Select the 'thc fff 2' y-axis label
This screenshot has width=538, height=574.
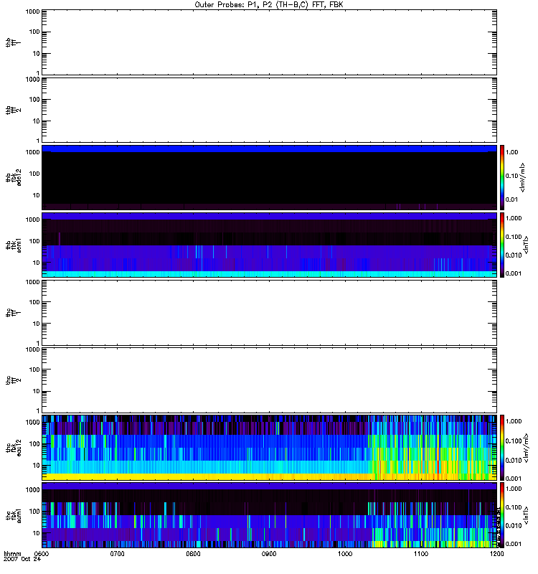click(x=13, y=380)
